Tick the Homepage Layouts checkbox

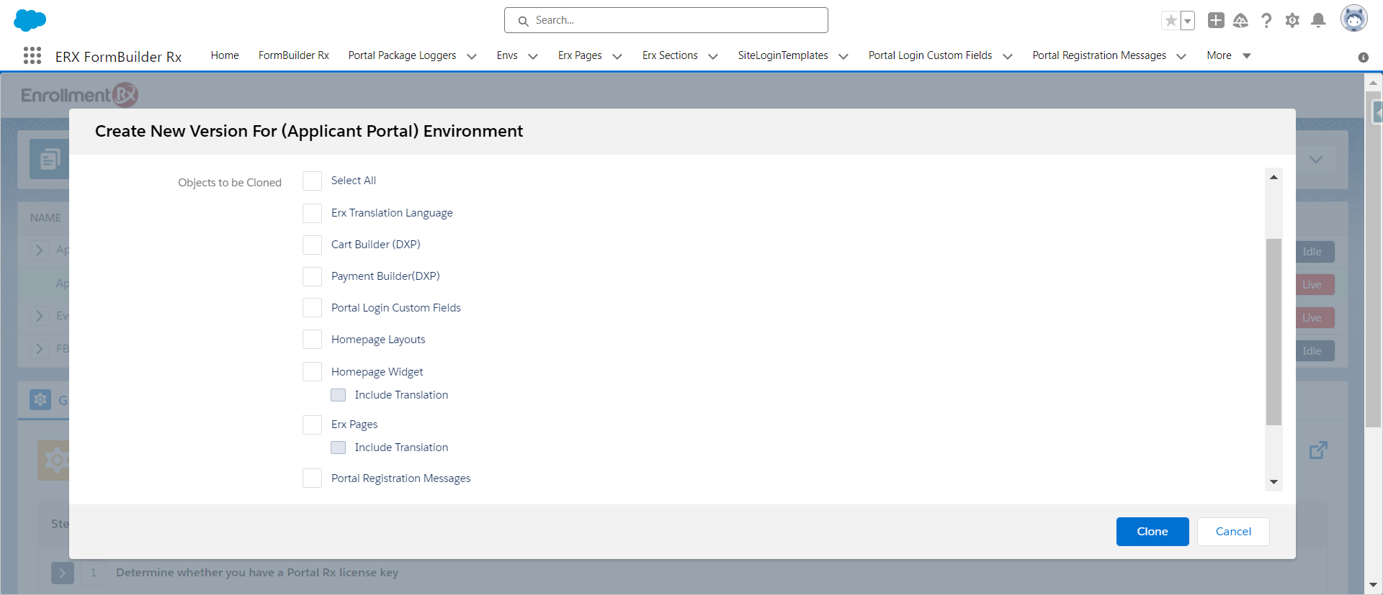click(312, 340)
